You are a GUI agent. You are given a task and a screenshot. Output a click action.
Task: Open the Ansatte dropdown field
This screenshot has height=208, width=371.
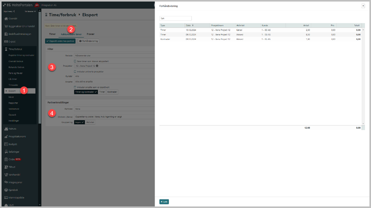click(113, 82)
